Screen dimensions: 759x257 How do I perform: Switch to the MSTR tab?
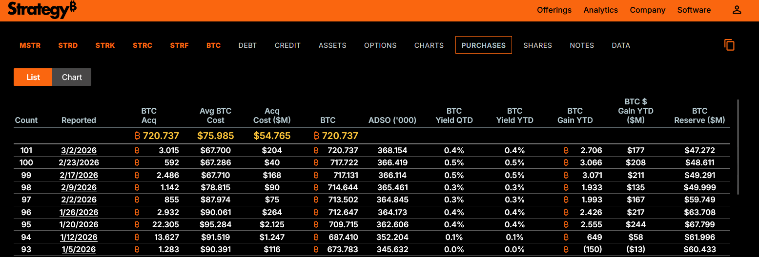click(x=30, y=45)
